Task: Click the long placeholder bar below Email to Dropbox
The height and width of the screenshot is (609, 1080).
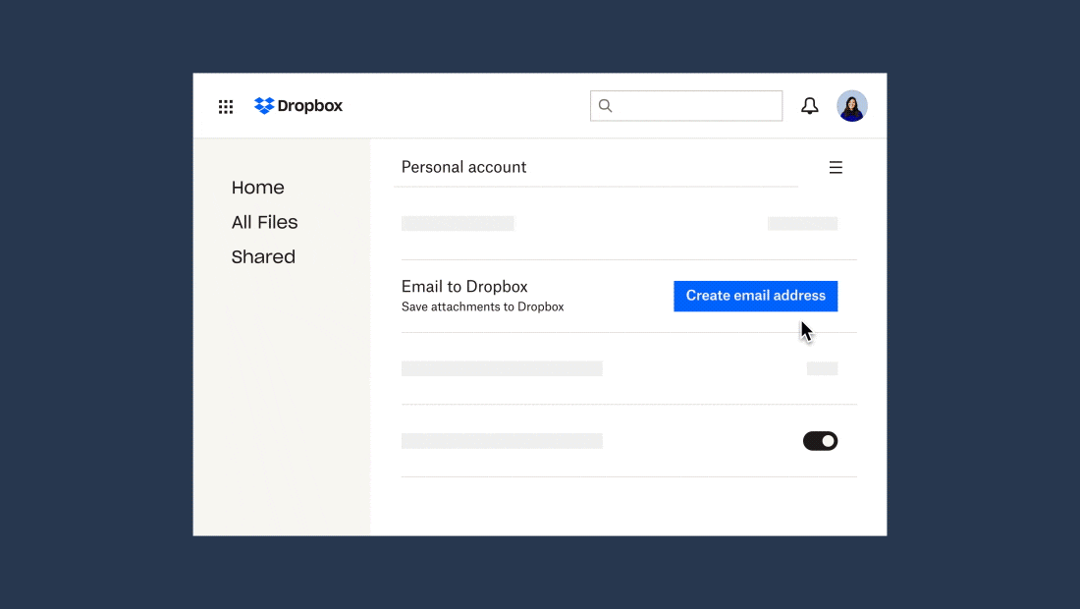Action: click(502, 368)
